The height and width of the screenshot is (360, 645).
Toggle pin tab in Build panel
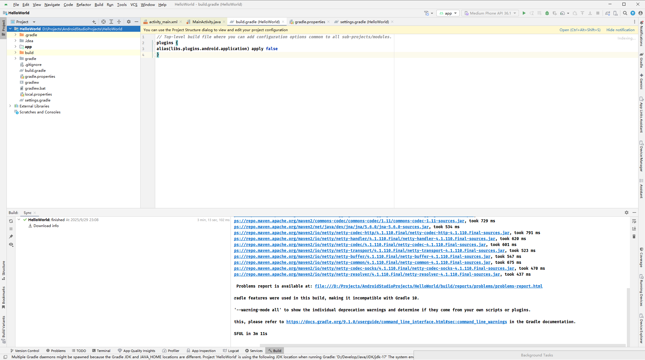tap(11, 237)
